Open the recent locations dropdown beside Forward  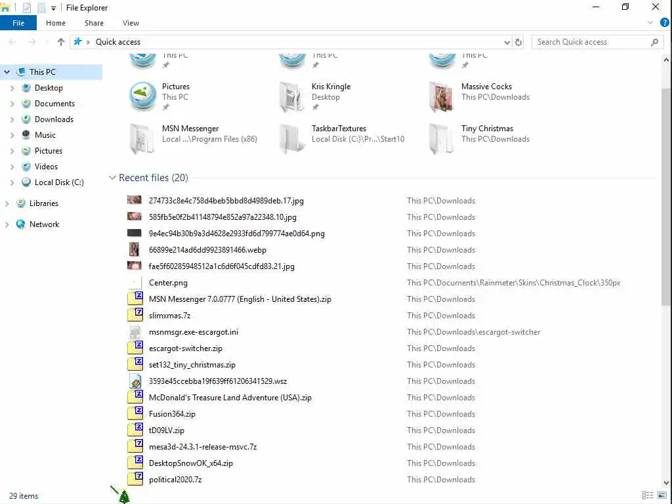(47, 42)
